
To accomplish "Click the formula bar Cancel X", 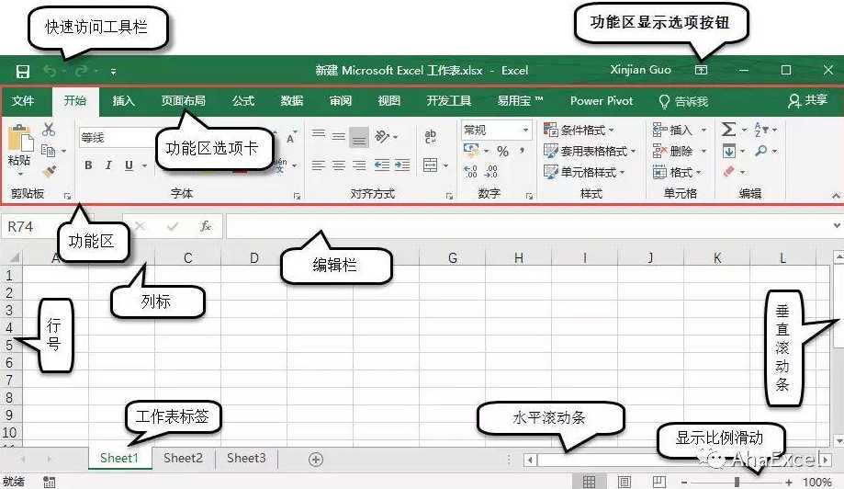I will click(140, 227).
